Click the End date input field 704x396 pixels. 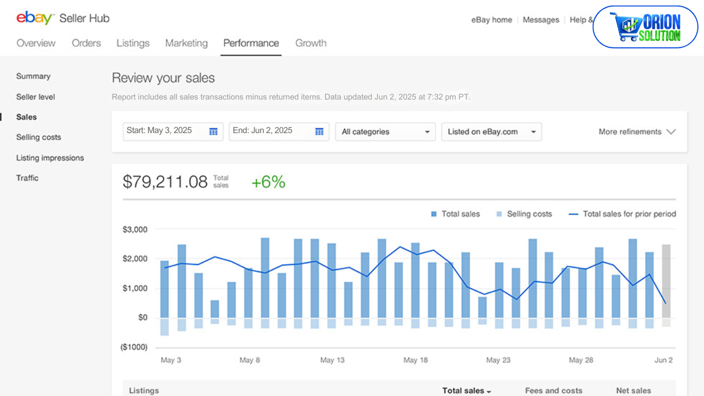click(x=279, y=131)
